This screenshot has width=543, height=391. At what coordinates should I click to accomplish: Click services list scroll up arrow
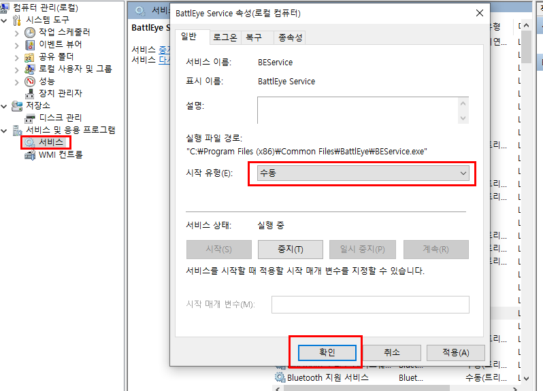[527, 25]
